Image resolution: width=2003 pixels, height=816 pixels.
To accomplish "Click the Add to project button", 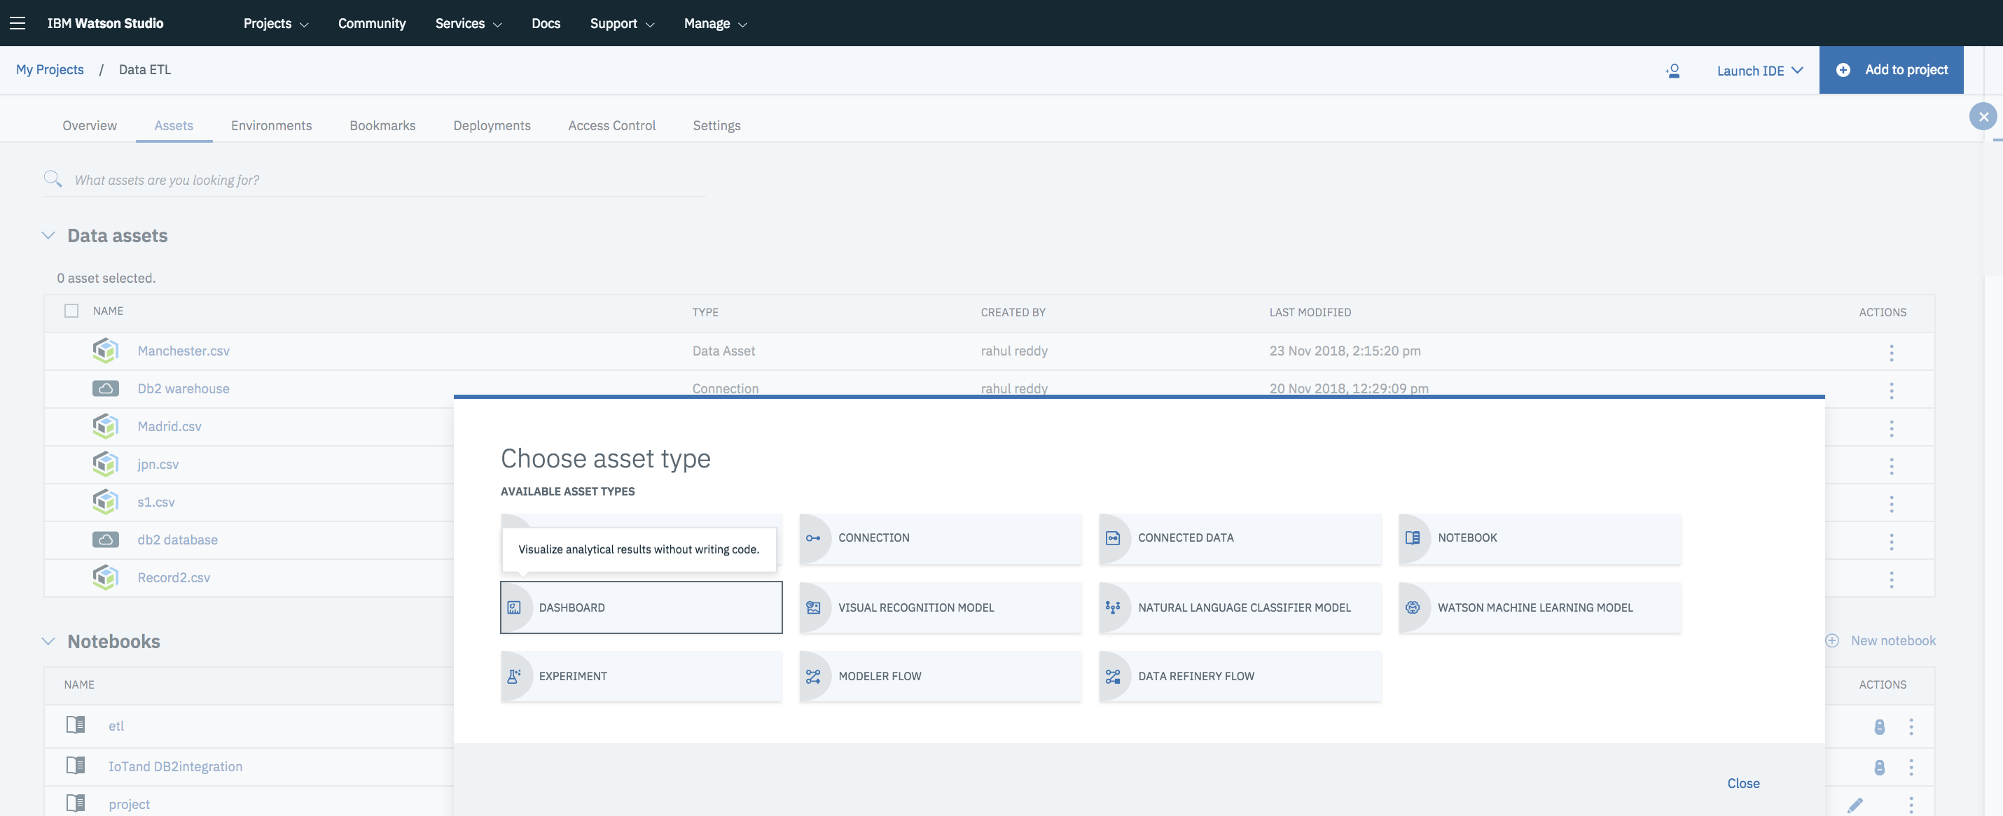I will click(x=1890, y=70).
